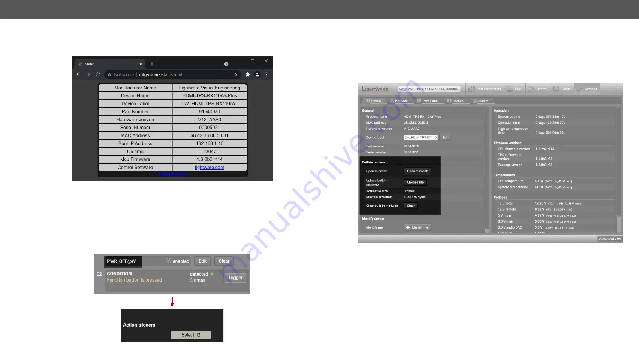Open the Control menu
Screen dimensions: 639x358
pyautogui.click(x=538, y=89)
